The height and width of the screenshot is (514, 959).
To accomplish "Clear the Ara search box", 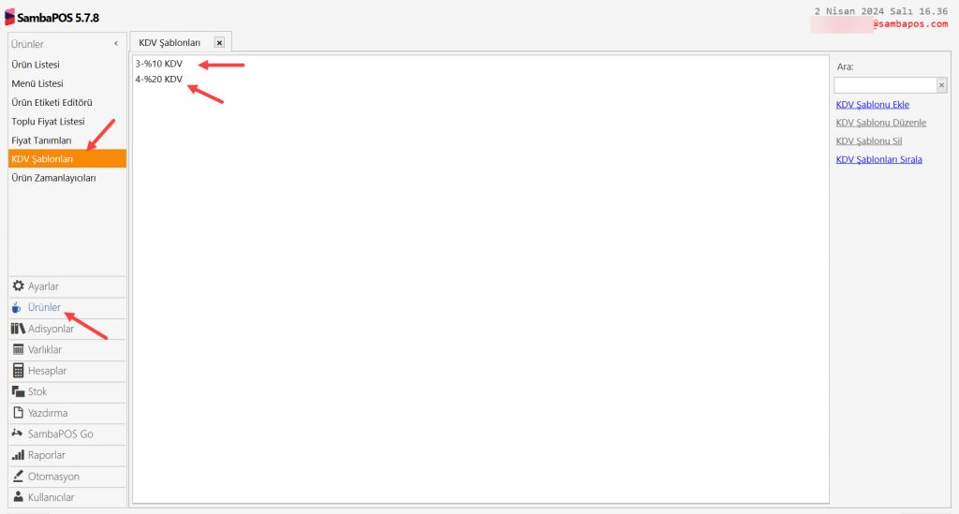I will point(942,85).
